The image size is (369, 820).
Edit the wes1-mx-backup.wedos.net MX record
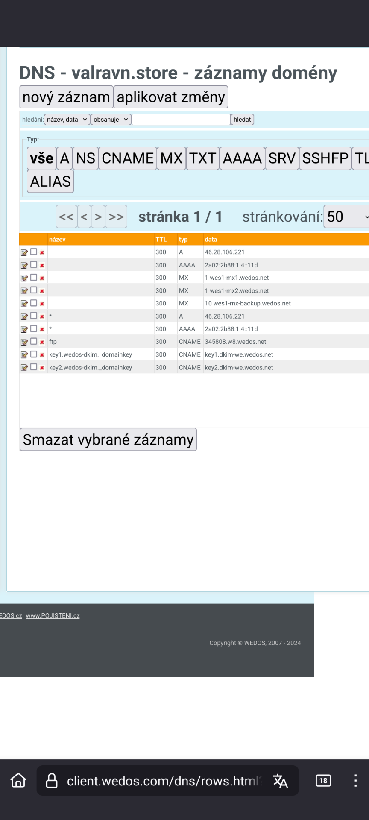tap(24, 304)
